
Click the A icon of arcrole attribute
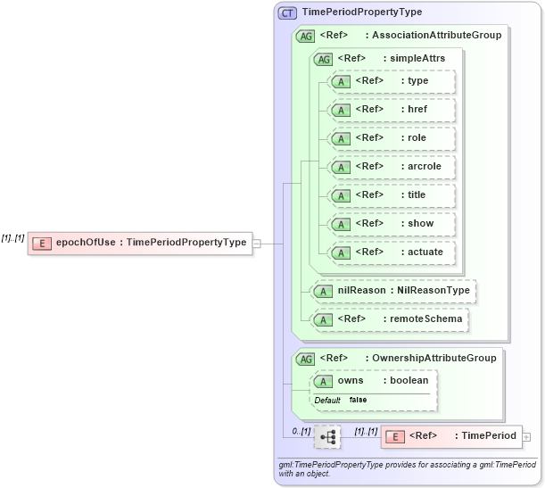pyautogui.click(x=341, y=168)
